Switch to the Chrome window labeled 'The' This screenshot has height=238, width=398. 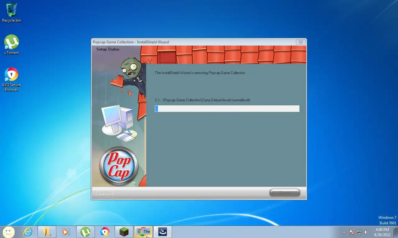coord(143,232)
